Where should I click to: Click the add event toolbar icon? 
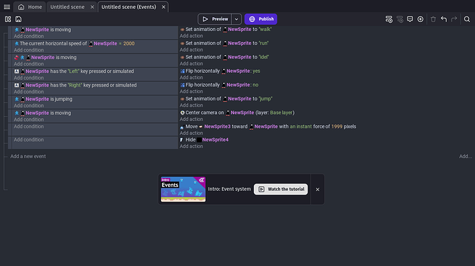tap(389, 19)
